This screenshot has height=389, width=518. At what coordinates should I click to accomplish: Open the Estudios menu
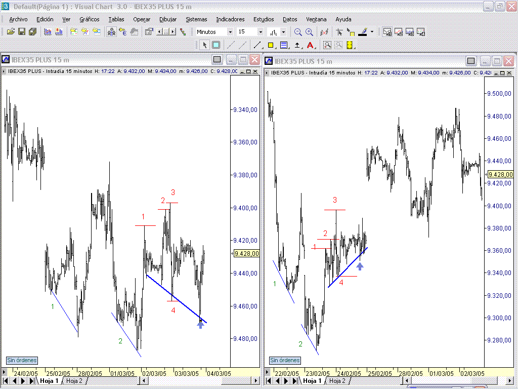point(264,19)
